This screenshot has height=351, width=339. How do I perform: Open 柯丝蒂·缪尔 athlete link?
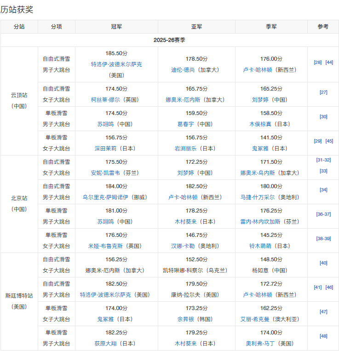pyautogui.click(x=105, y=100)
